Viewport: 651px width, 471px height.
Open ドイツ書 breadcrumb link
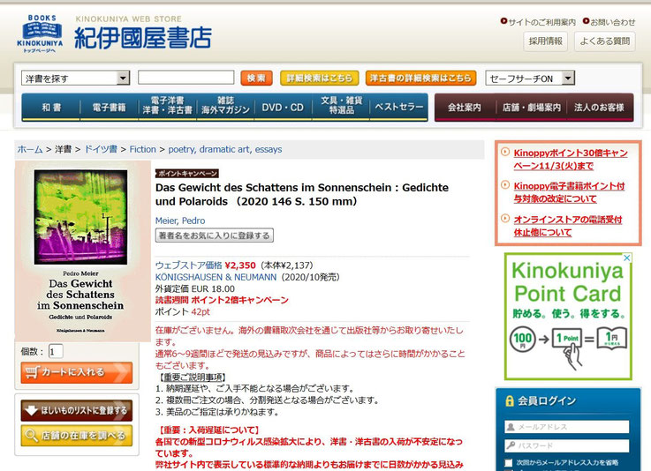pyautogui.click(x=101, y=149)
